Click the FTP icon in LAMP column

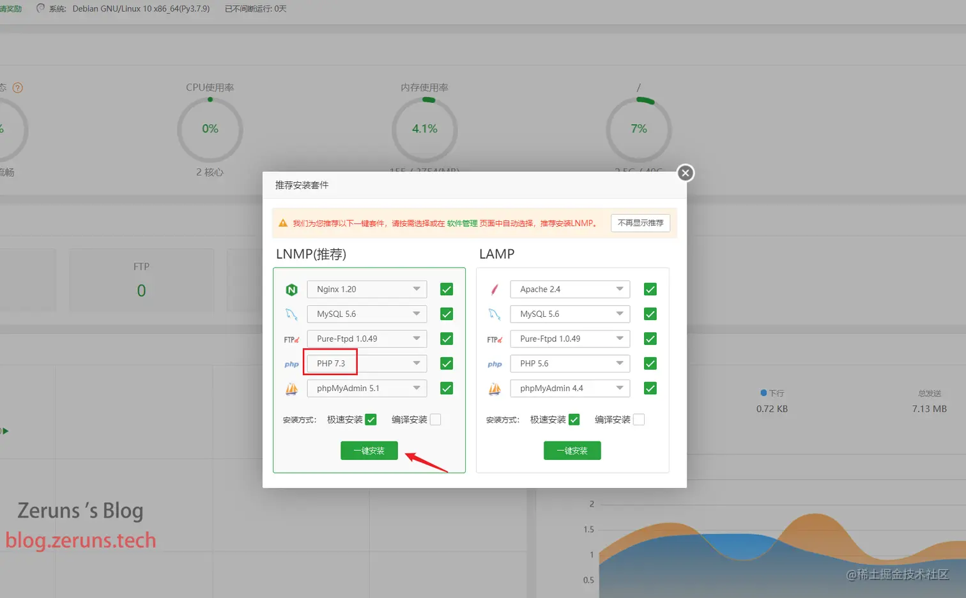[x=494, y=339]
